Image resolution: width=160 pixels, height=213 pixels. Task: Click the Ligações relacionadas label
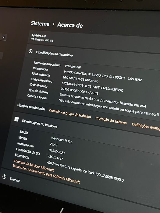tap(31, 107)
